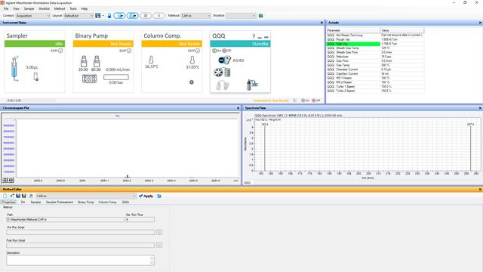The width and height of the screenshot is (483, 272).
Task: Switch to the QQQ method tab
Action: 125,202
